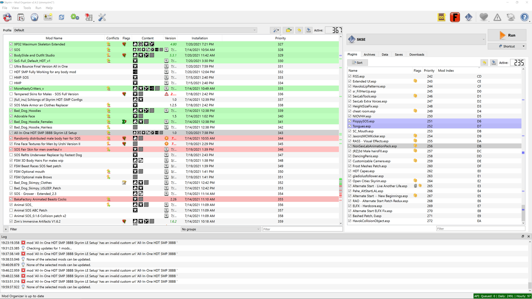Undock the Log panel

523,236
